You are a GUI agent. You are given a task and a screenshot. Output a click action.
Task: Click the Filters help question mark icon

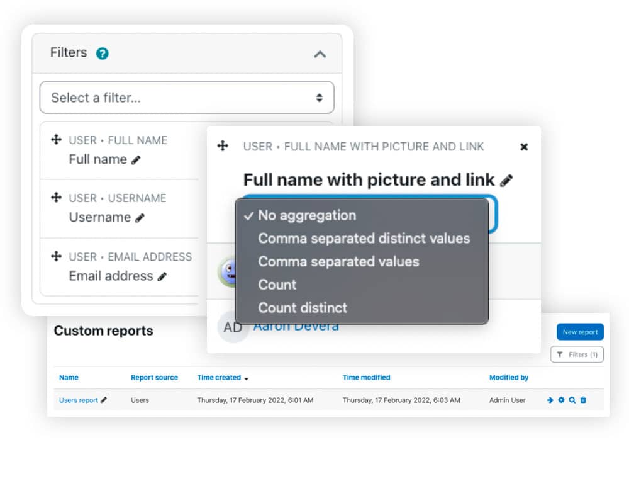[x=103, y=54]
